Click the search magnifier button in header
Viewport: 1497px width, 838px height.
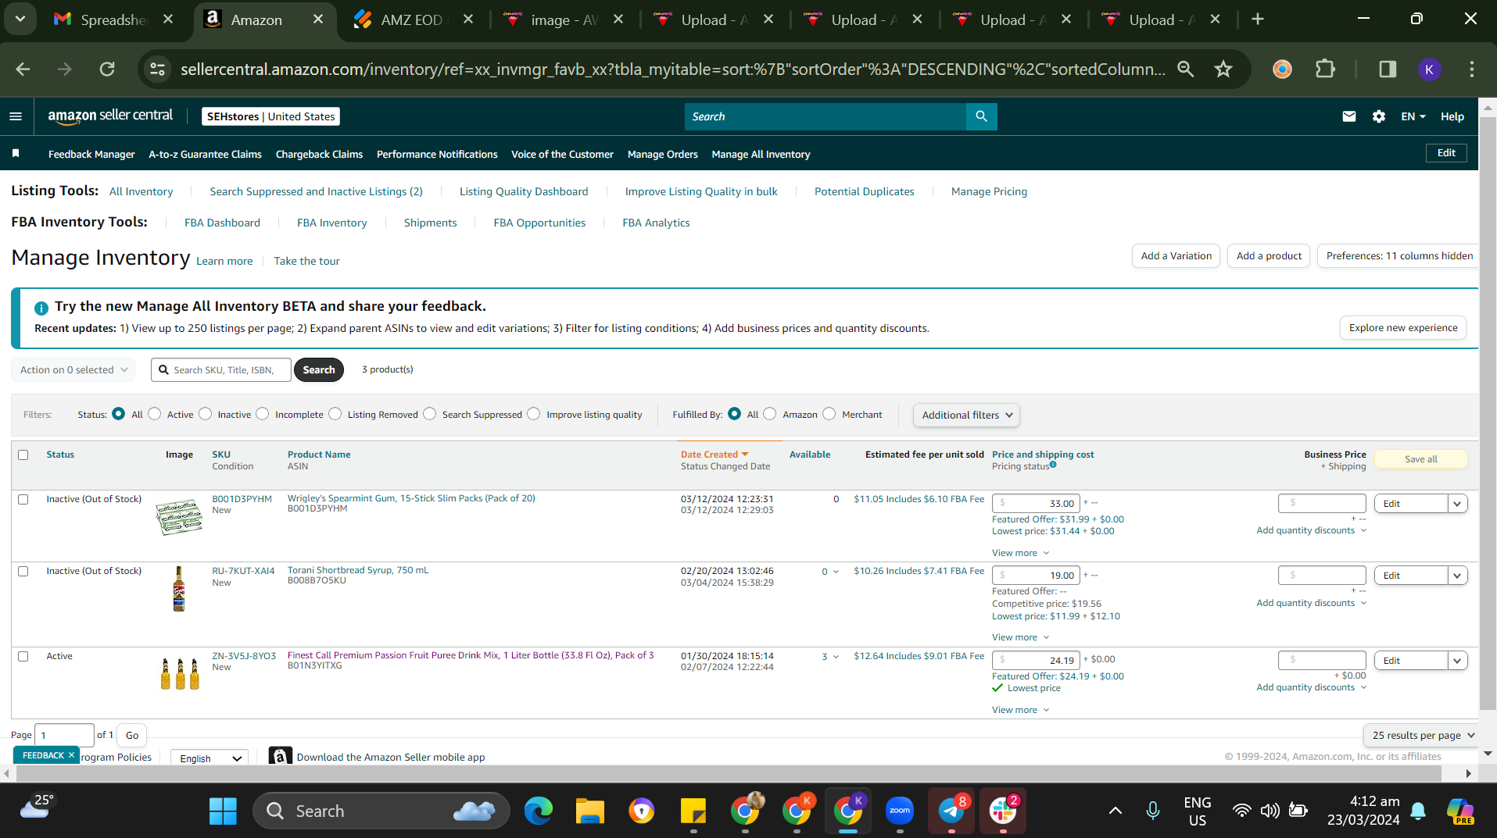[981, 116]
